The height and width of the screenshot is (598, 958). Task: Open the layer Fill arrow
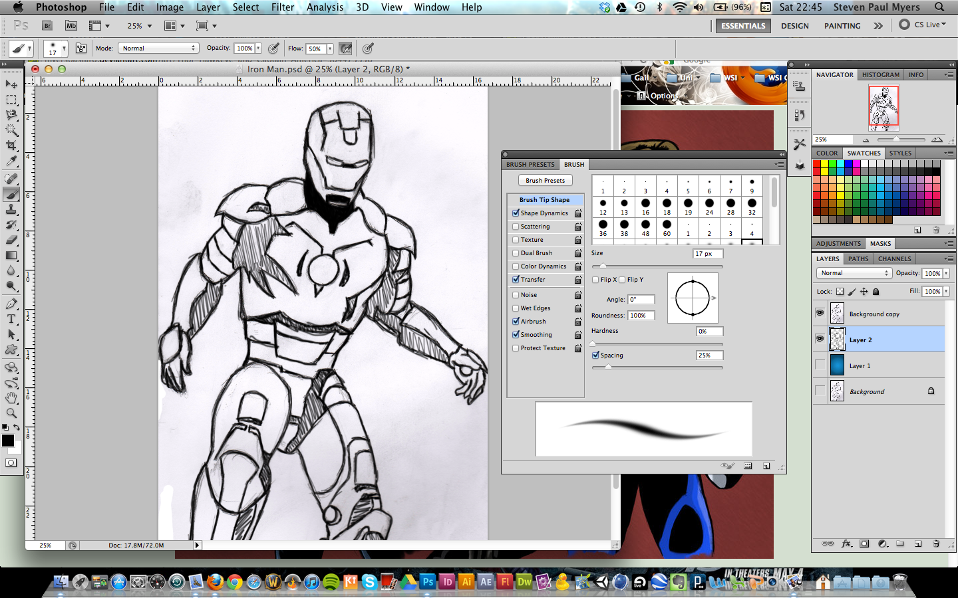946,292
